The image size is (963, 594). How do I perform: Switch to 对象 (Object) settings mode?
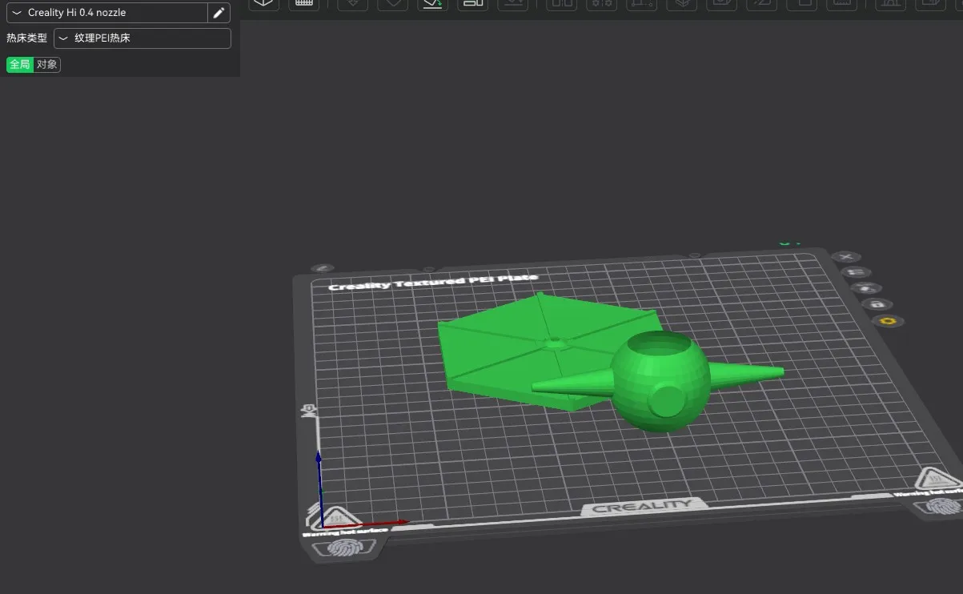47,65
